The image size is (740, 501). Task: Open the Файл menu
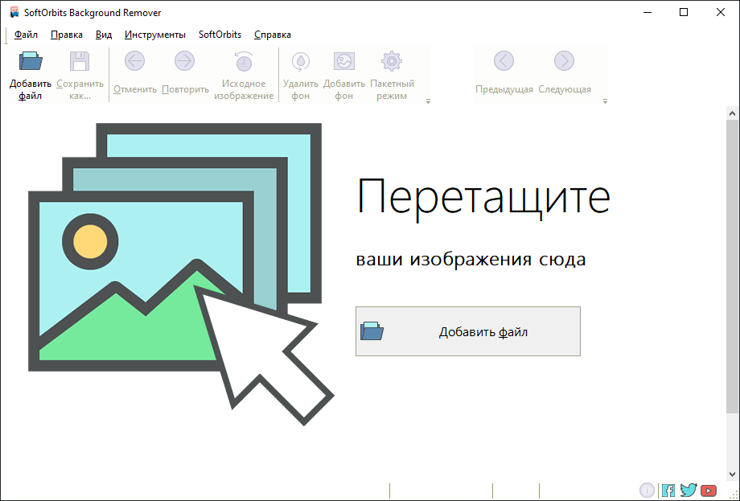26,35
